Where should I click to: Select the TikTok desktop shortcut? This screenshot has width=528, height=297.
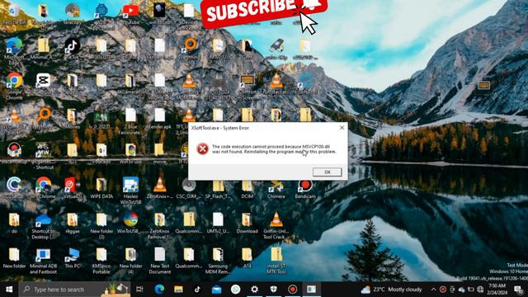click(x=73, y=49)
